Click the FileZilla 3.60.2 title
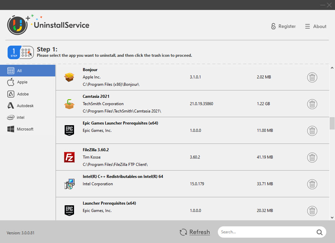 click(96, 150)
